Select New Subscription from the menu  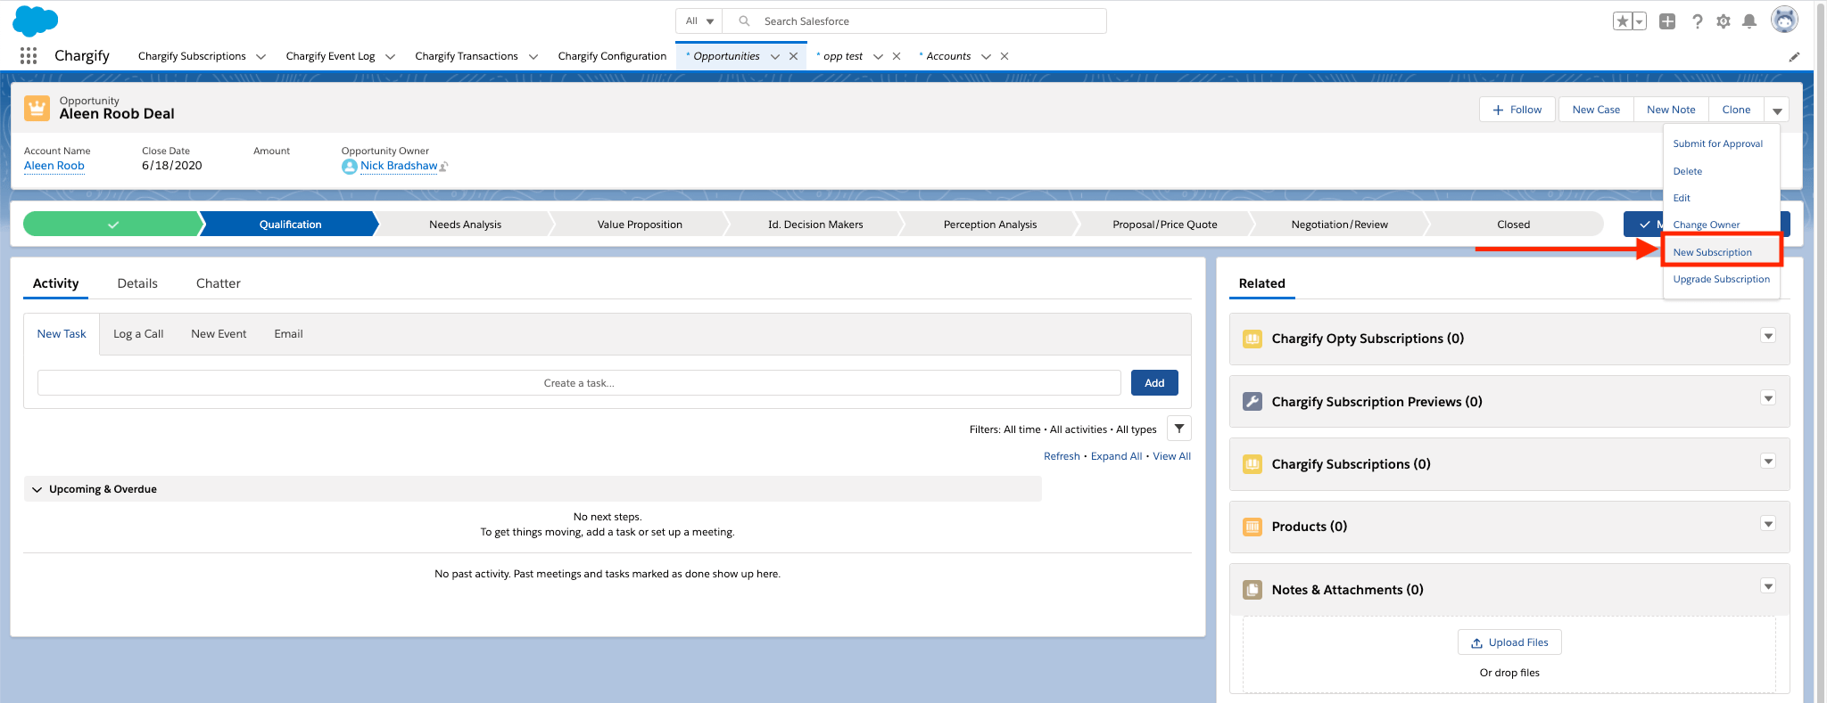(x=1712, y=252)
